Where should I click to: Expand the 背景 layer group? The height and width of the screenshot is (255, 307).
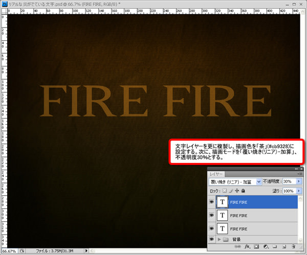(220, 239)
